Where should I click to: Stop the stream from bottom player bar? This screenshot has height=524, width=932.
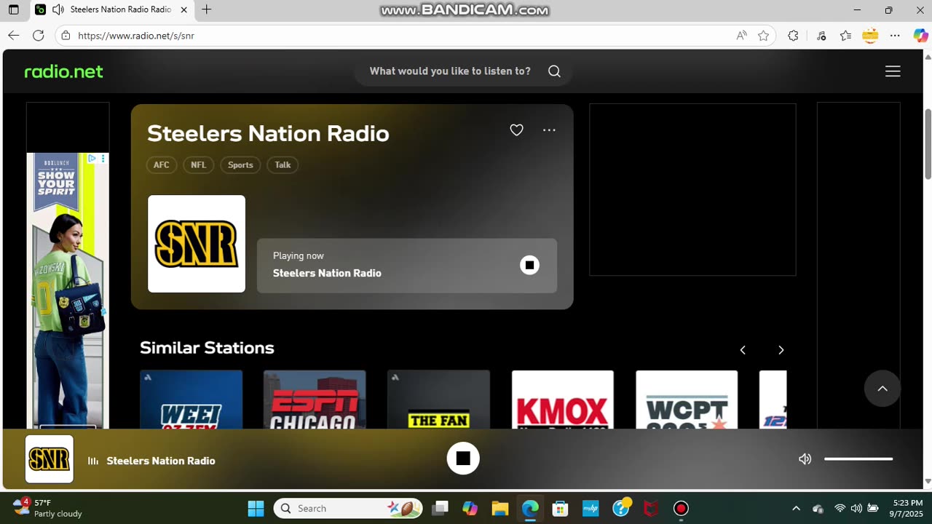pos(463,458)
